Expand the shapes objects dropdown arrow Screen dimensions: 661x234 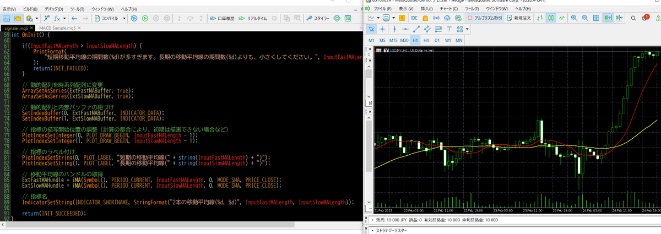point(467,29)
